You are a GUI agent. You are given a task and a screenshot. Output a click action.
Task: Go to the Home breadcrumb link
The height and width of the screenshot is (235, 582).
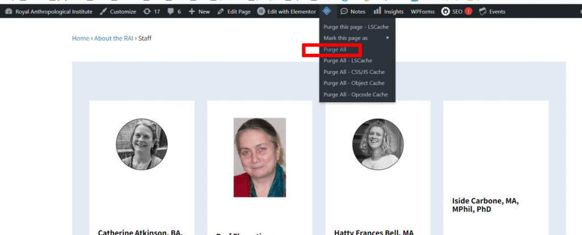tap(80, 39)
